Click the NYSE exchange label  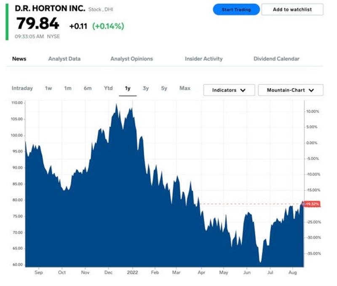tap(53, 36)
